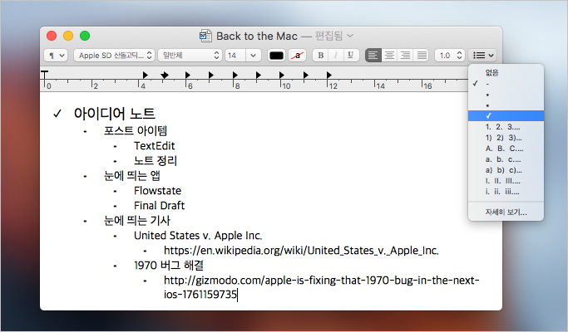Screen dimensions: 568x332
Task: Click the Final Draft list item
Action: tap(159, 205)
